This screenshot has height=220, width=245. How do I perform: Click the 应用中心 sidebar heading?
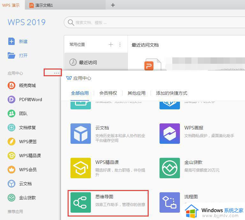tap(15, 73)
